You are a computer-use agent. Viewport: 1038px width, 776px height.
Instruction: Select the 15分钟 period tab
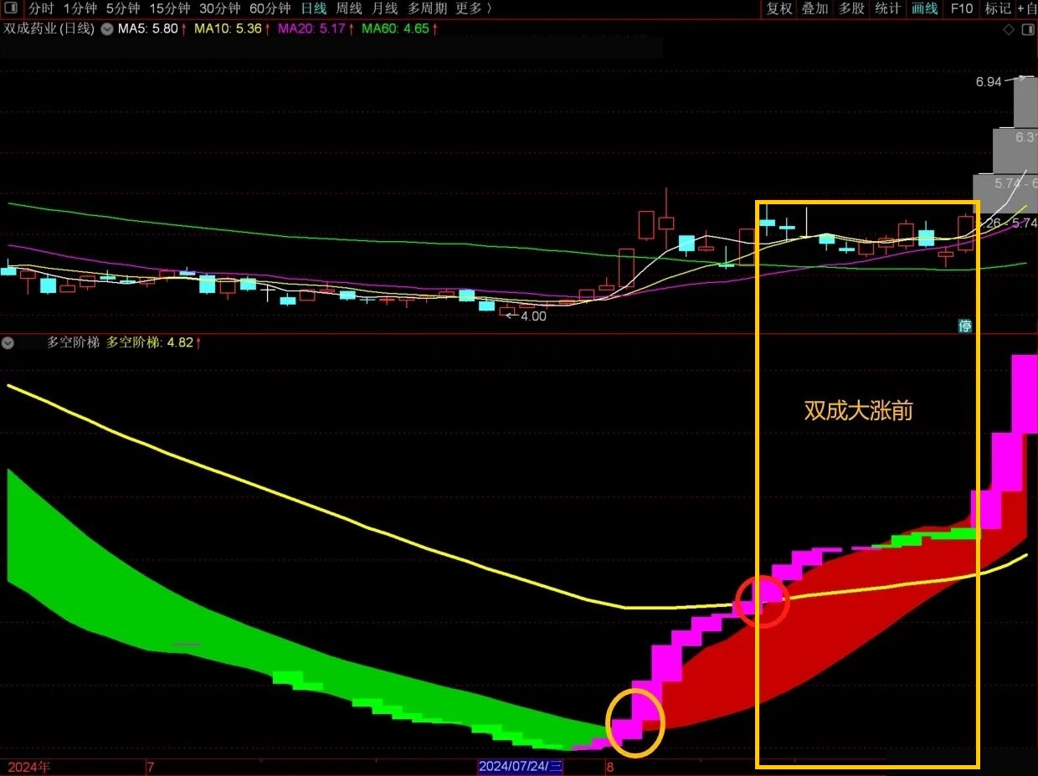(x=170, y=8)
